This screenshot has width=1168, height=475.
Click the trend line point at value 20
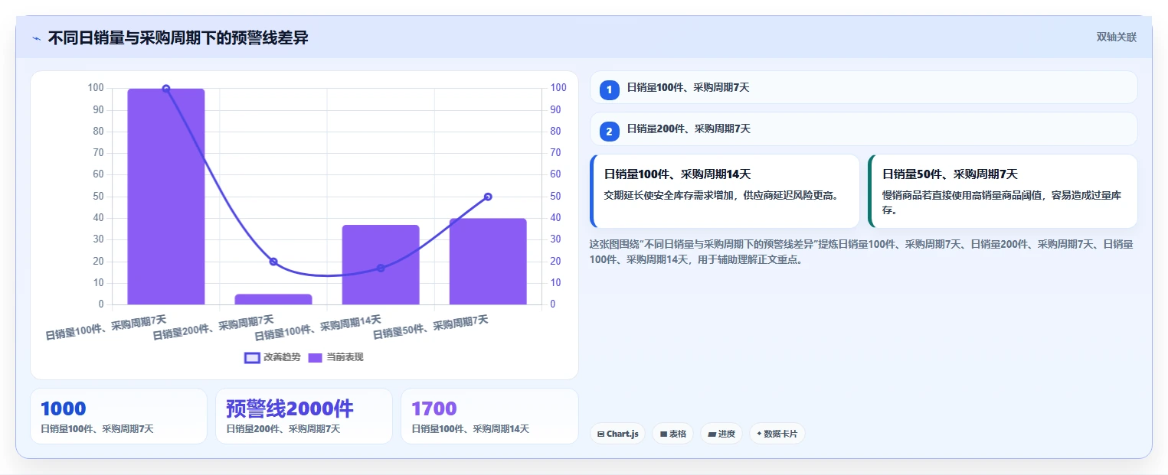coord(273,262)
